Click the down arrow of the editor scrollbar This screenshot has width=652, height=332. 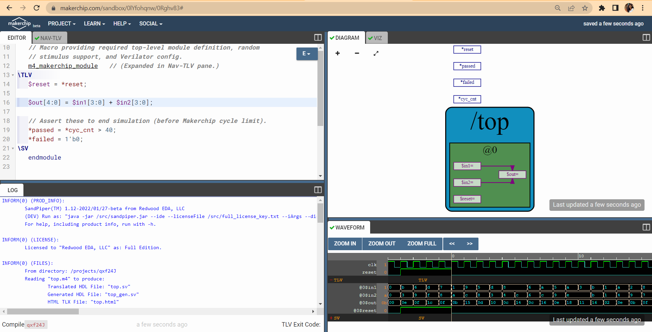pyautogui.click(x=320, y=176)
